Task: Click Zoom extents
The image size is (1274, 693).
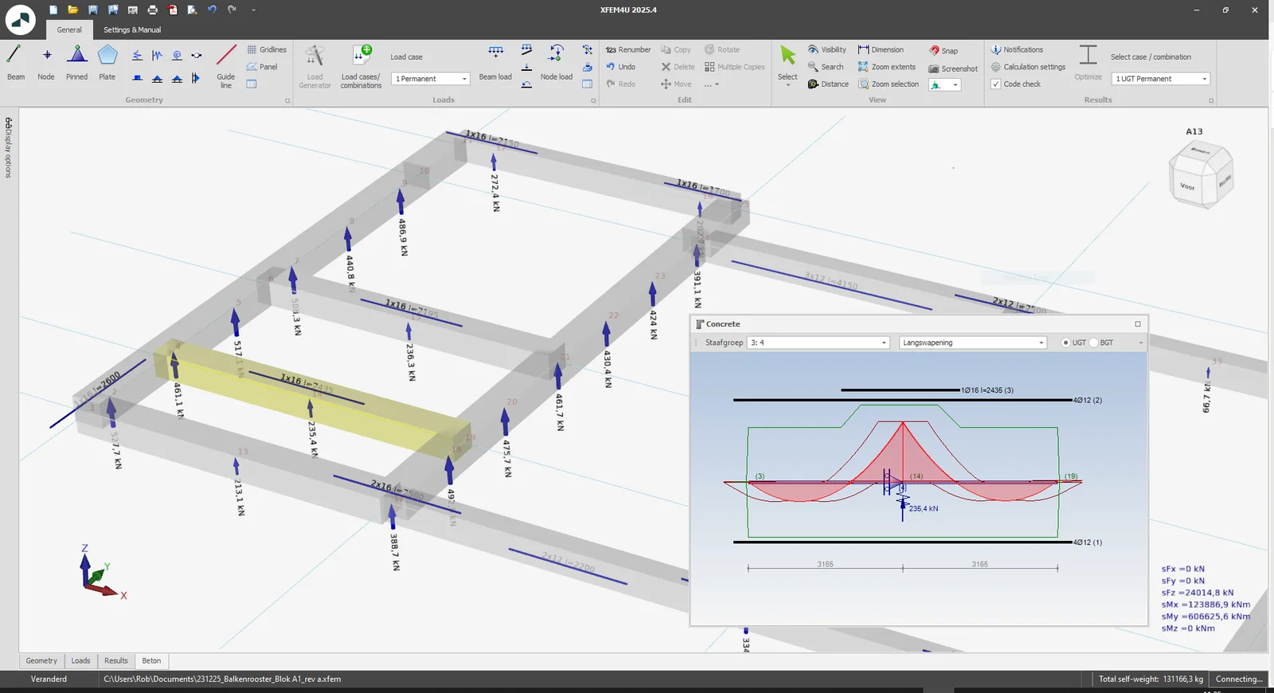Action: (x=887, y=67)
